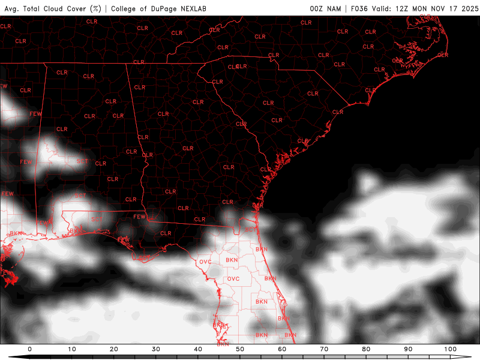Click the 'Avg. Total Cloud Cover (%)' title
This screenshot has width=480, height=360.
(53, 8)
